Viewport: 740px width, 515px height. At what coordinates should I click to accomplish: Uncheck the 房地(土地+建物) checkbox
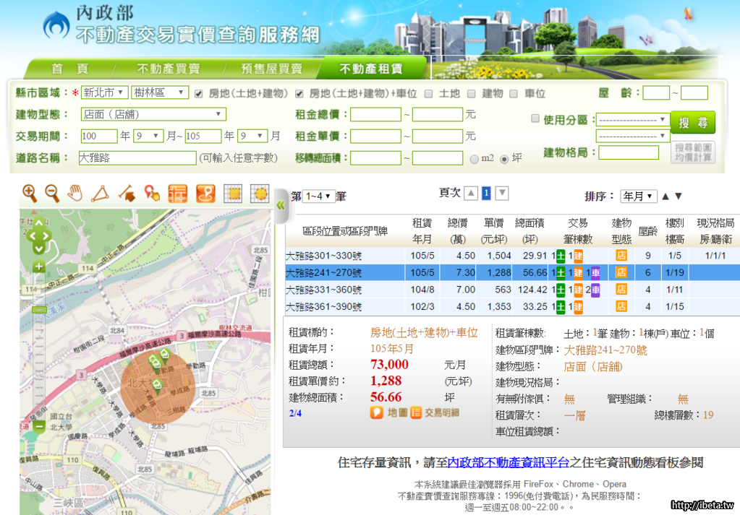click(199, 93)
